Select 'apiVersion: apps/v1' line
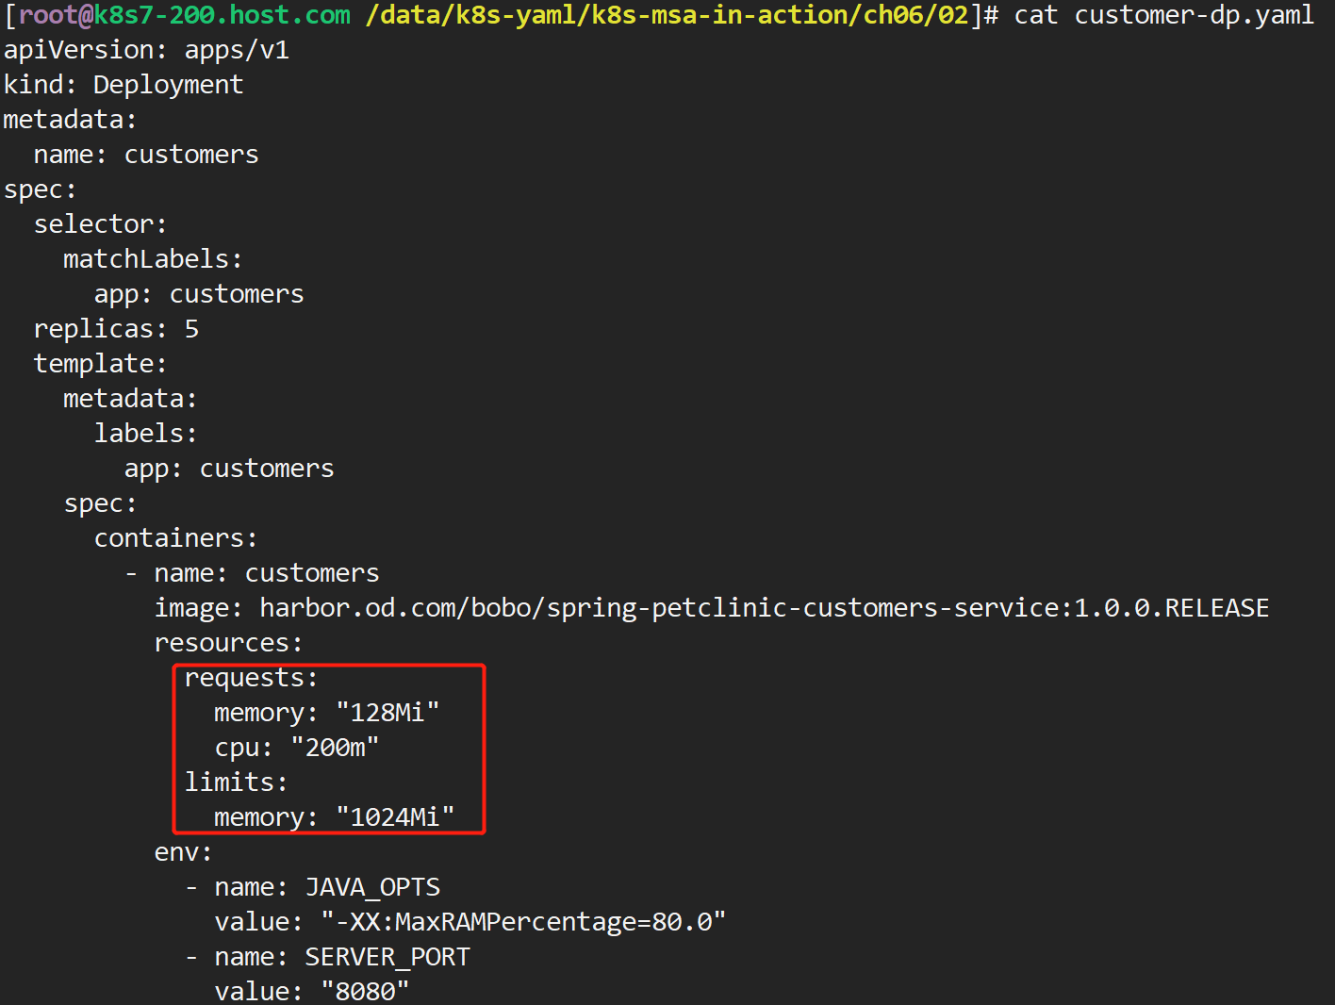1335x1005 pixels. [x=146, y=50]
